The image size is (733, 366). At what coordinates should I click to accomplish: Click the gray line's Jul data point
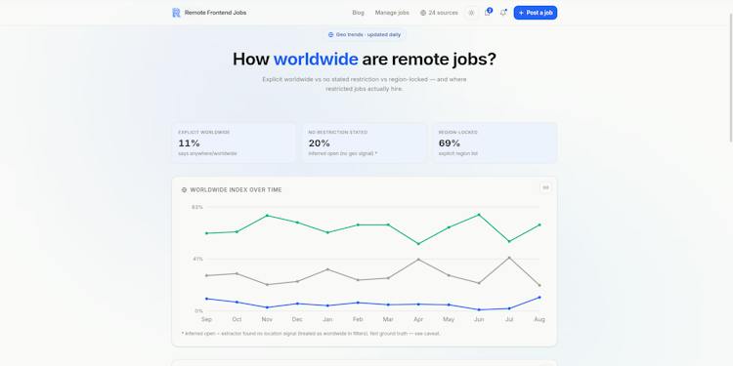point(509,258)
